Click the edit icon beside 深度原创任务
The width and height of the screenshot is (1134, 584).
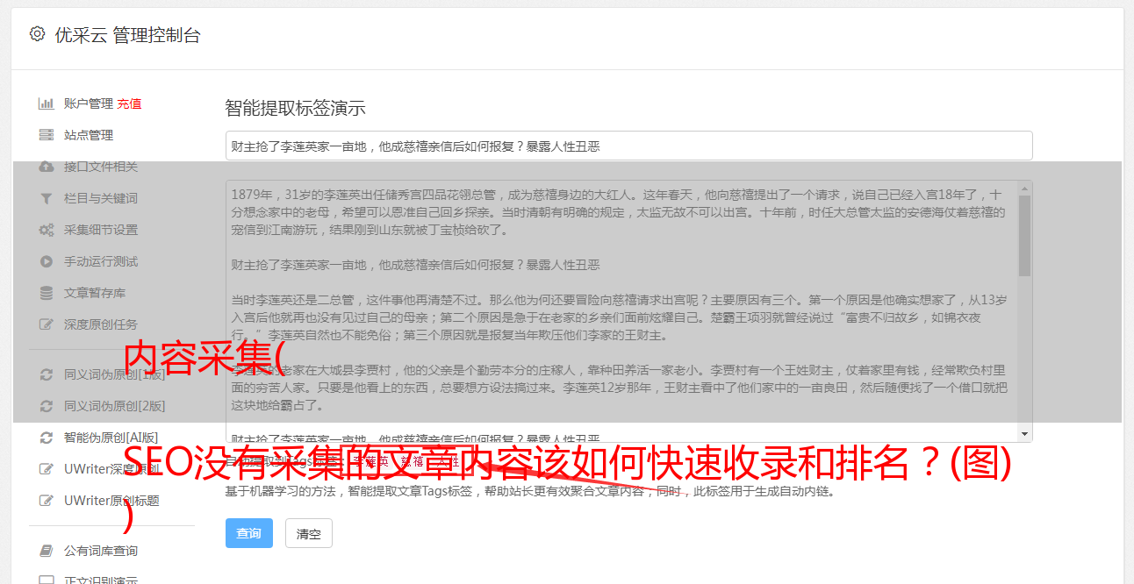pyautogui.click(x=47, y=324)
